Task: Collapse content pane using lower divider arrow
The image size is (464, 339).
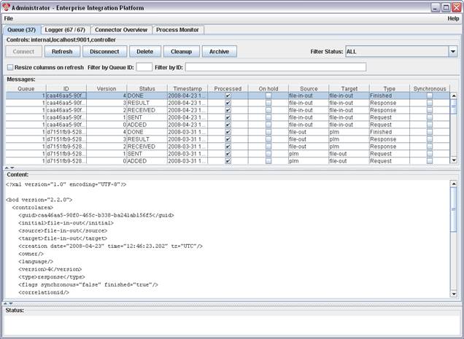Action: pos(5,303)
